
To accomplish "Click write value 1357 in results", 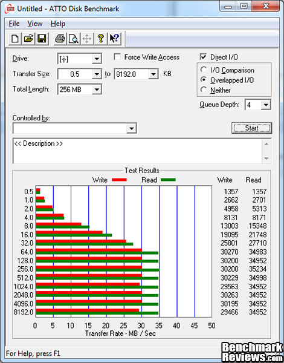I will coord(231,192).
